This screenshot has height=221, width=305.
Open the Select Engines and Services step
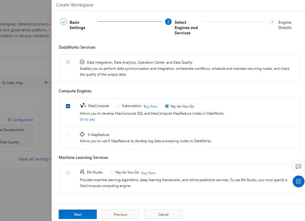click(x=186, y=28)
